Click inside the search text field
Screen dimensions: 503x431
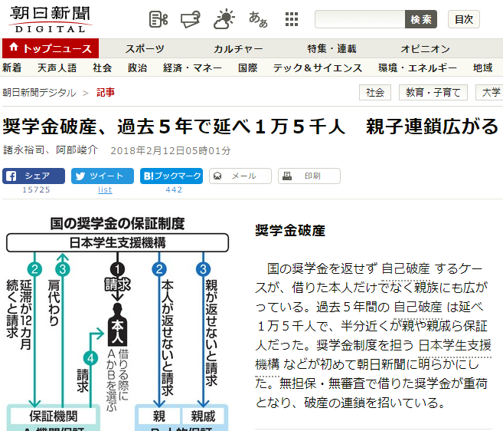pos(360,19)
